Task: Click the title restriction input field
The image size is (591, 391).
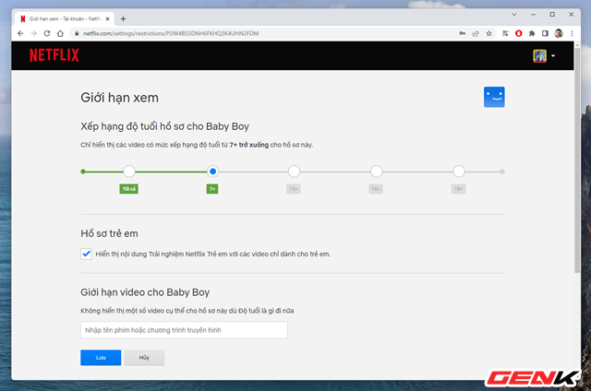Action: tap(184, 330)
